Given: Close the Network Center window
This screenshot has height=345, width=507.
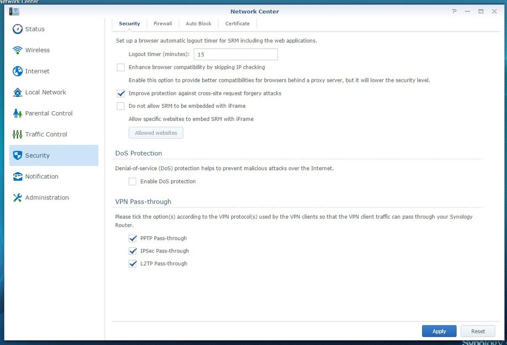Looking at the screenshot, I should (x=494, y=11).
